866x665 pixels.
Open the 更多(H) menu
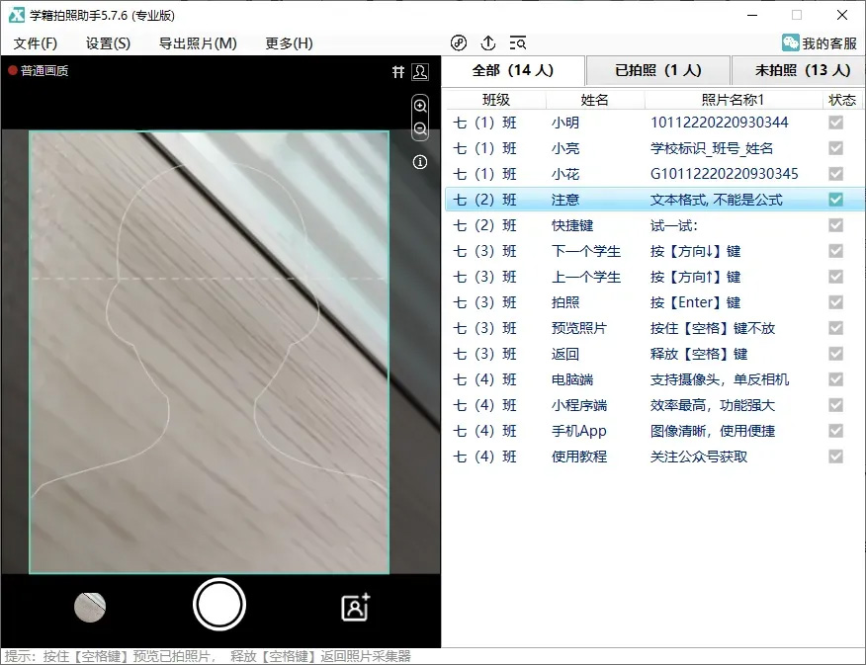click(x=289, y=43)
